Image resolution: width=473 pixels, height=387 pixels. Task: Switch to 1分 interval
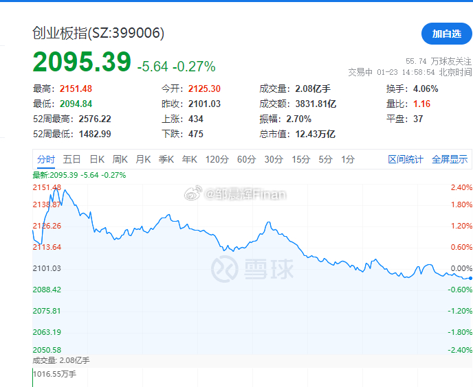pyautogui.click(x=347, y=159)
